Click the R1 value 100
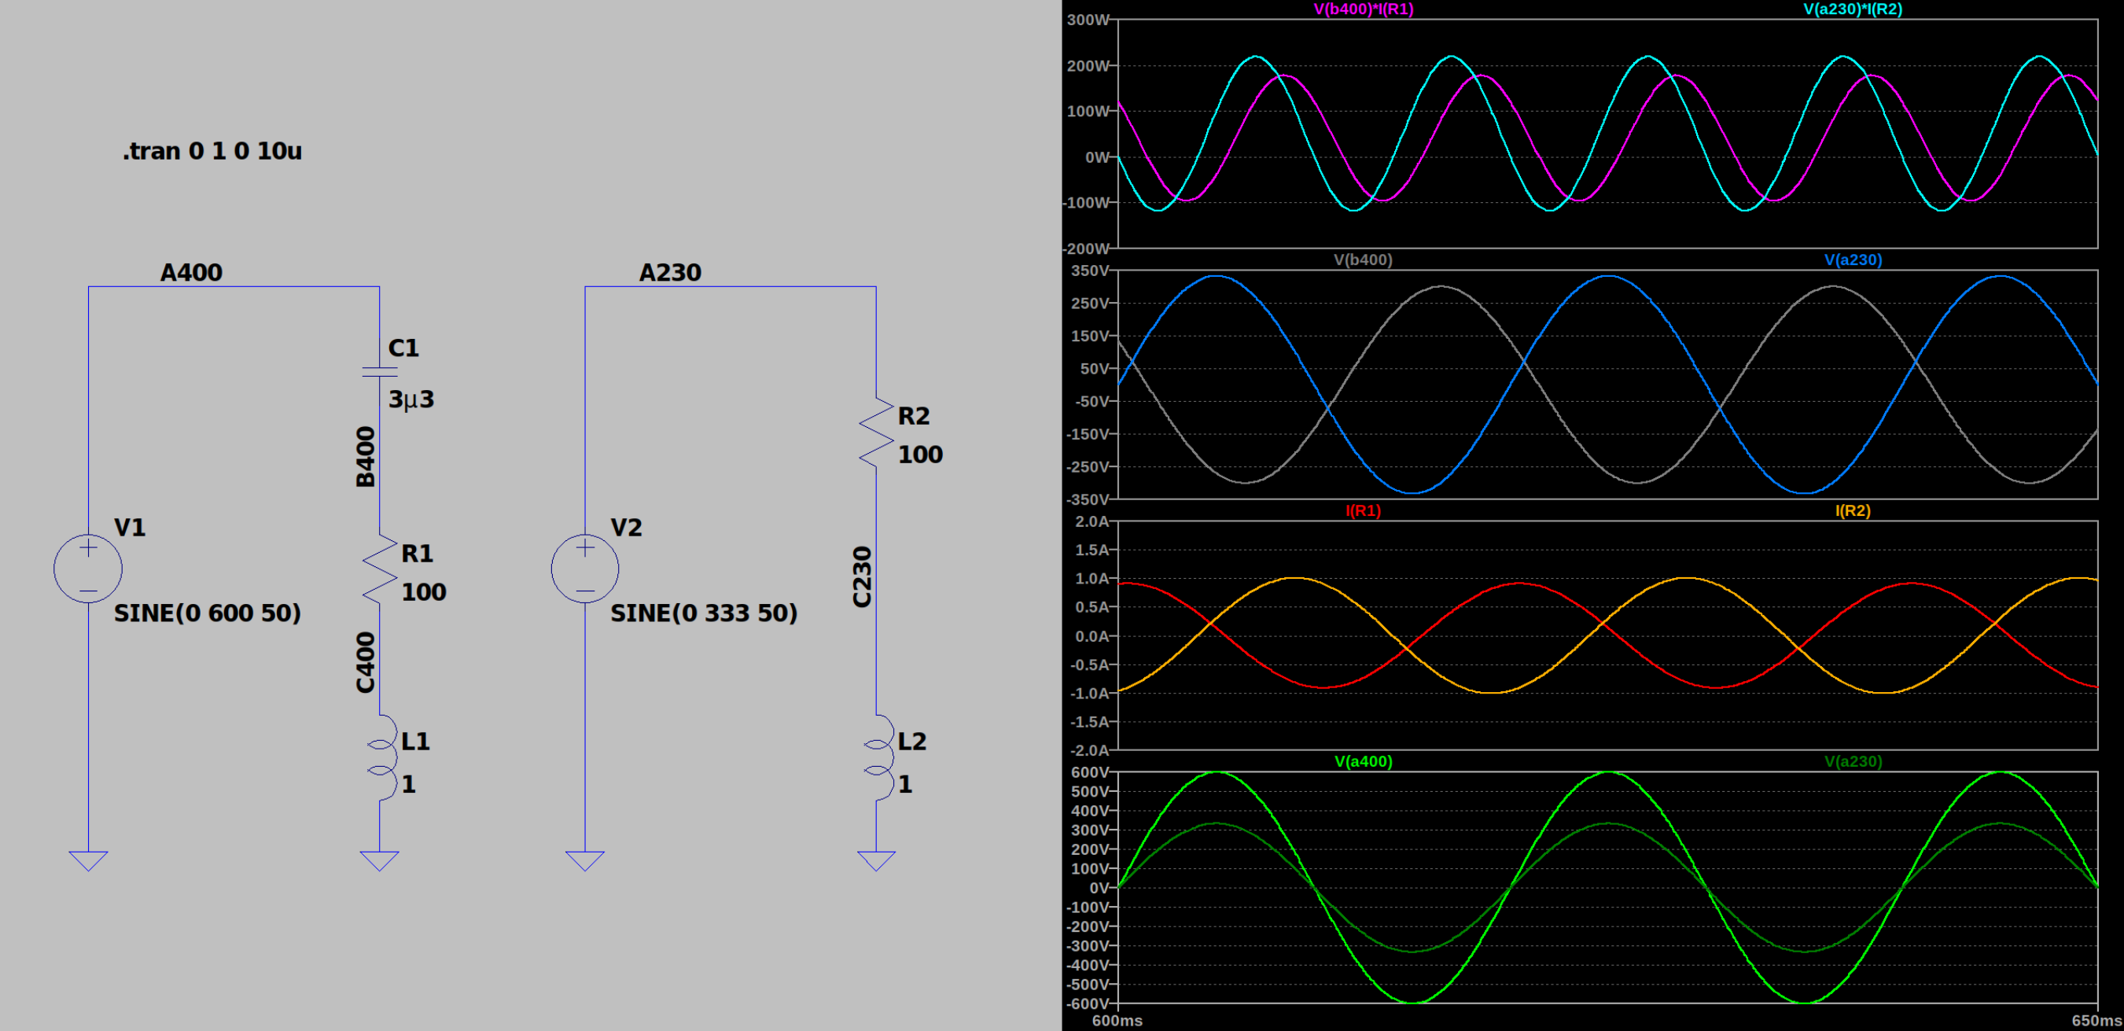Viewport: 2124px width, 1031px height. pyautogui.click(x=423, y=591)
